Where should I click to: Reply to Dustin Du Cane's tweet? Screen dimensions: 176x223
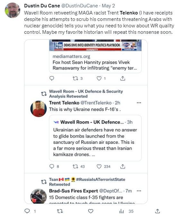click(x=27, y=211)
